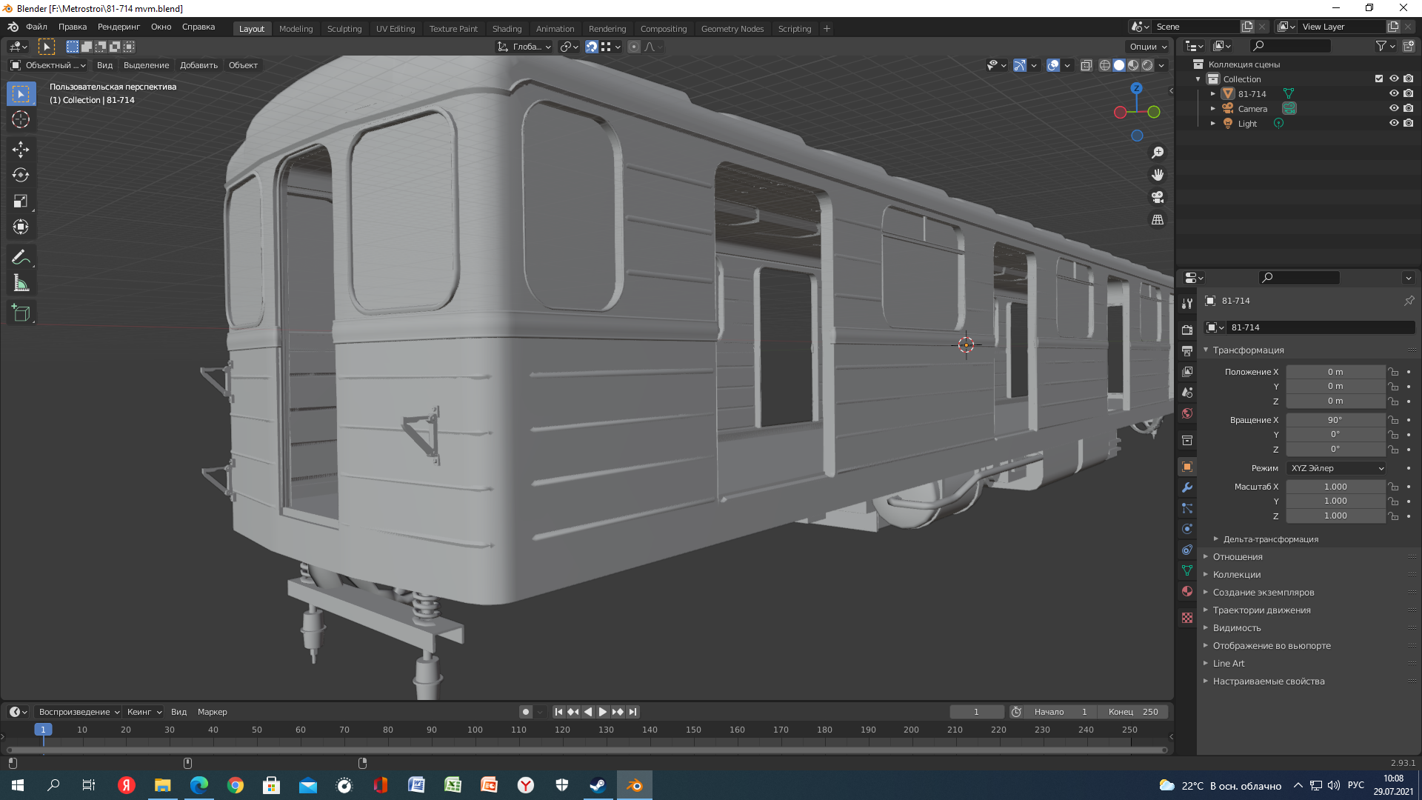The image size is (1422, 800).
Task: Toggle camera view in viewport
Action: pyautogui.click(x=1158, y=198)
